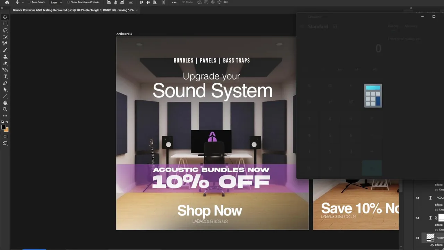Align bottom edges in options bar

(155, 2)
